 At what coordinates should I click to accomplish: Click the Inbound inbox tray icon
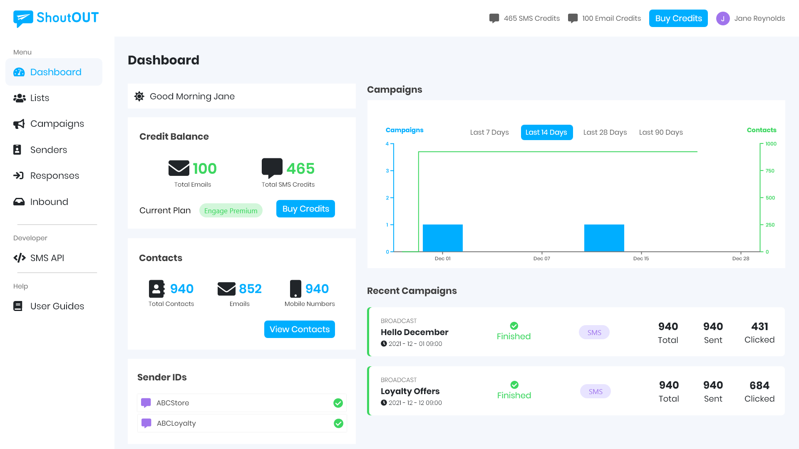[19, 202]
